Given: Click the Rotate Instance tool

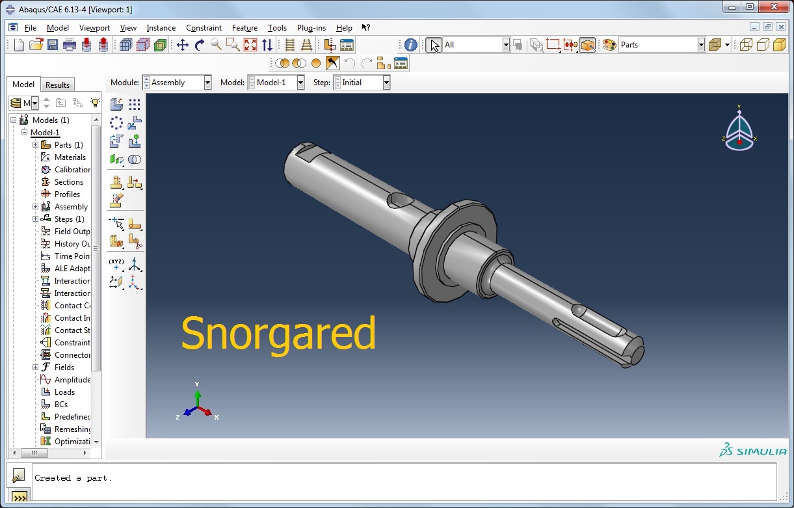Looking at the screenshot, I should (x=116, y=141).
